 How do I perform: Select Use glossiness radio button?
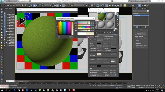coord(90,72)
